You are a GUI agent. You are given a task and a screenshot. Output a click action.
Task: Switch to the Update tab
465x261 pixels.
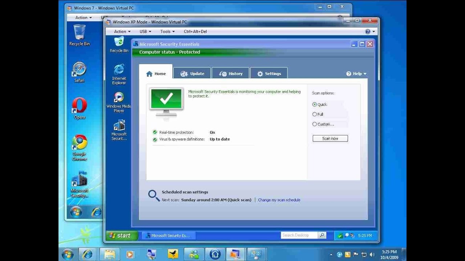click(x=192, y=74)
